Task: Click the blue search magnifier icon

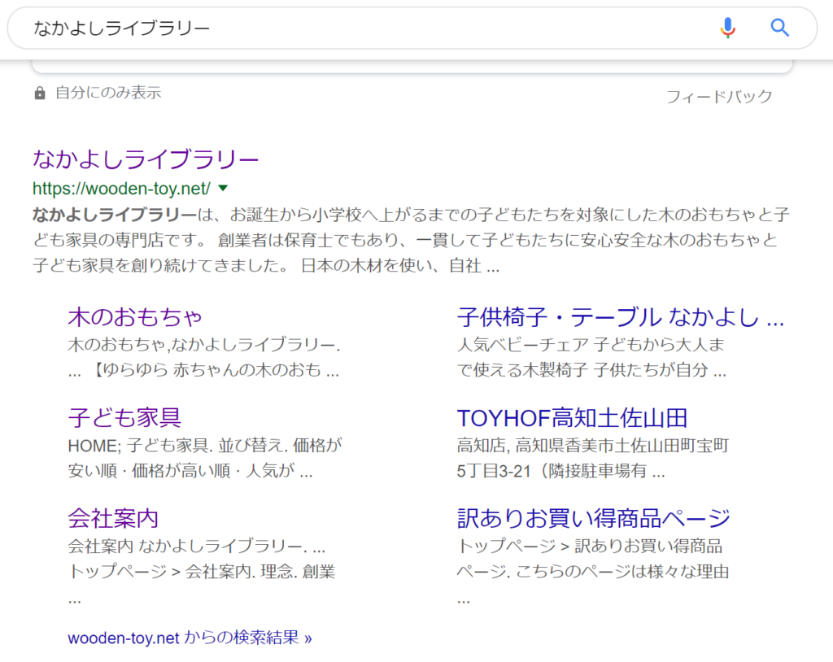Action: 779,28
